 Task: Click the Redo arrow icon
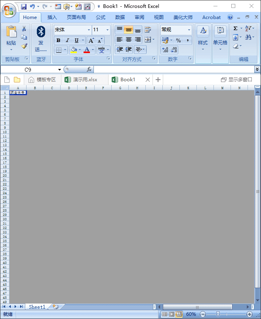pyautogui.click(x=45, y=7)
